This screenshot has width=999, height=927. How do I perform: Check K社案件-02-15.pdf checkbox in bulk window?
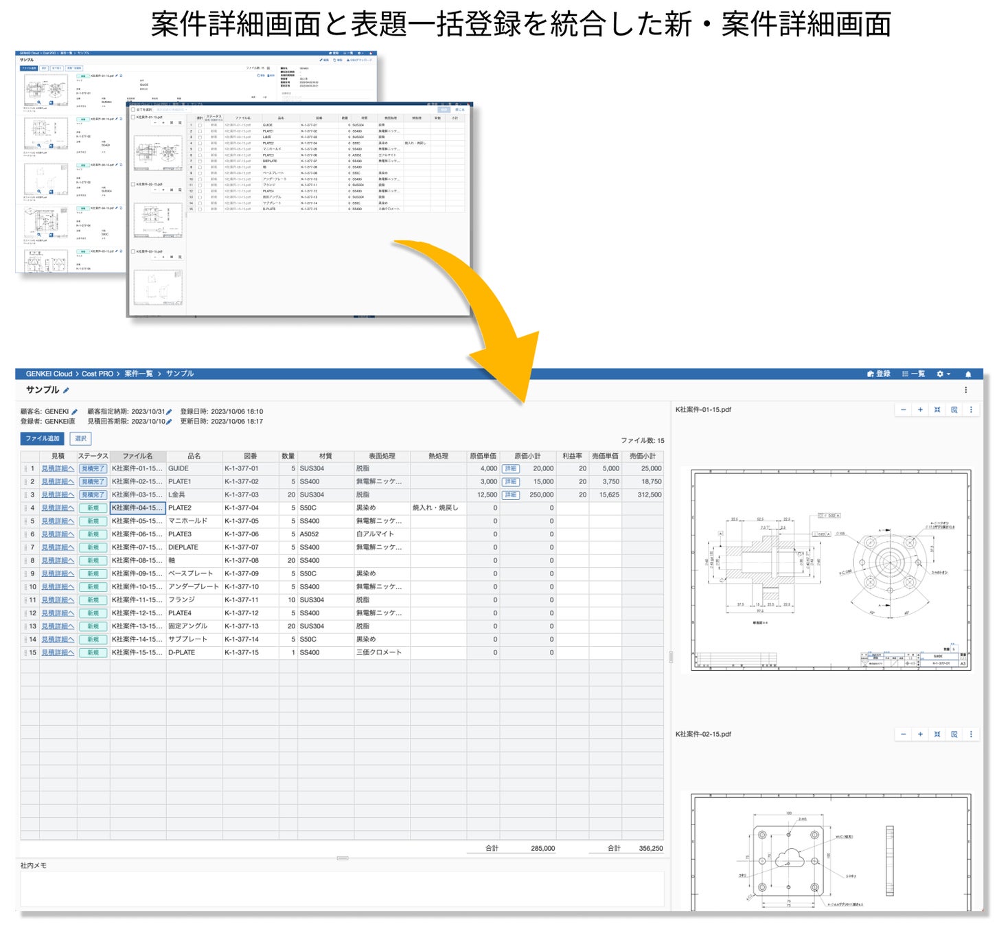click(x=133, y=185)
